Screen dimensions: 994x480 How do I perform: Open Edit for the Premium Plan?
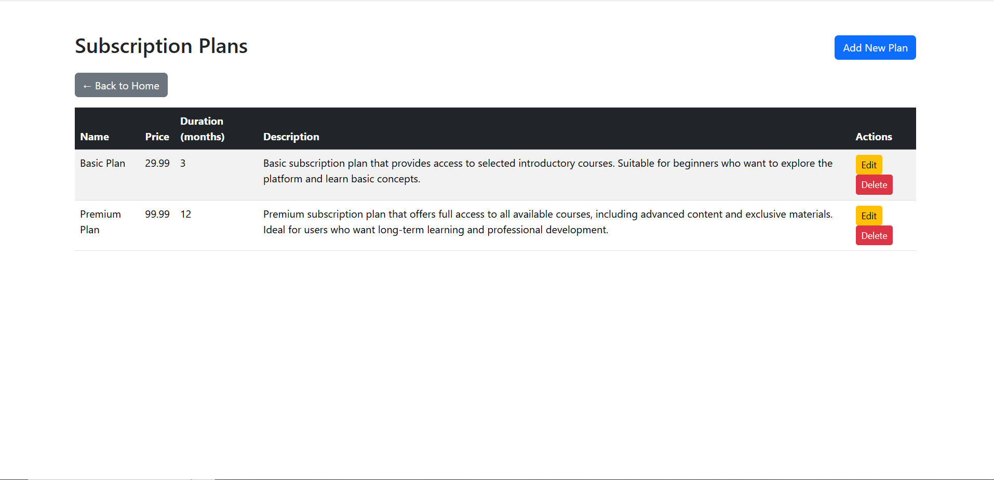point(868,216)
